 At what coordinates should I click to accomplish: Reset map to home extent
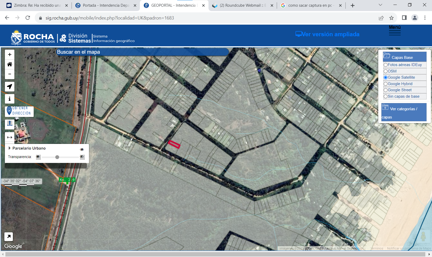click(x=10, y=64)
